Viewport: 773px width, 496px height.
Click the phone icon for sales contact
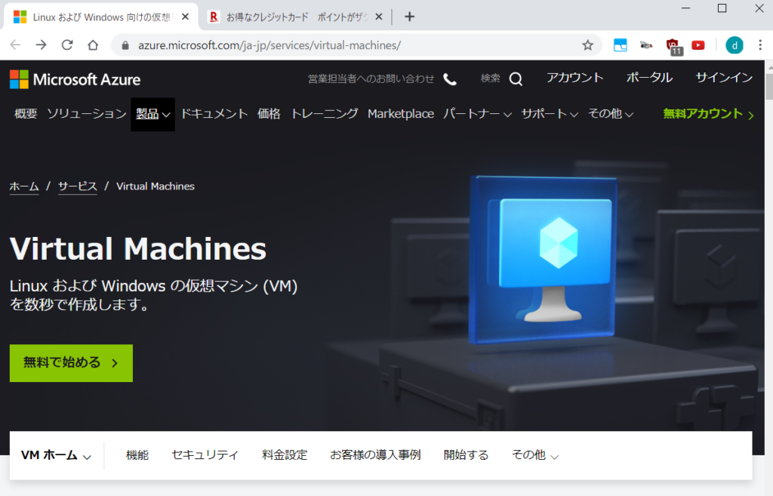[450, 79]
